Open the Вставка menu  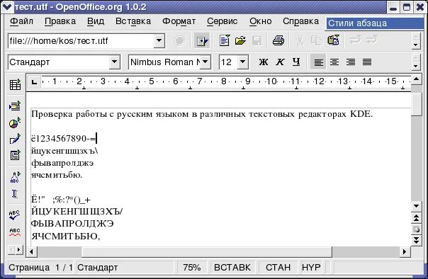click(x=133, y=21)
